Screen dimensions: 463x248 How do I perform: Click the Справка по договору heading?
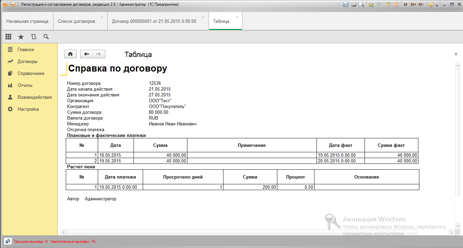pos(118,68)
